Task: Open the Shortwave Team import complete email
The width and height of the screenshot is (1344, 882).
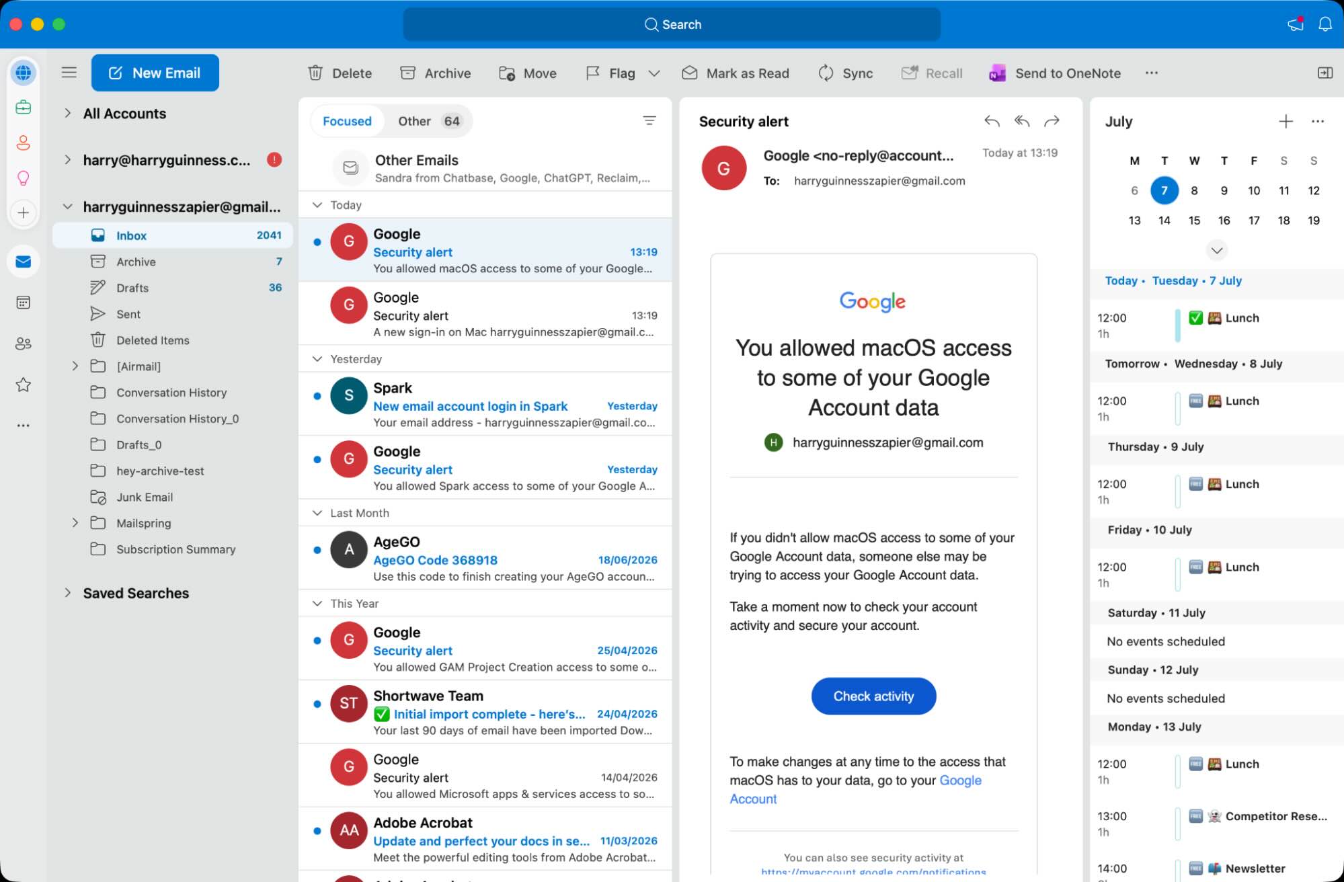Action: (x=485, y=713)
